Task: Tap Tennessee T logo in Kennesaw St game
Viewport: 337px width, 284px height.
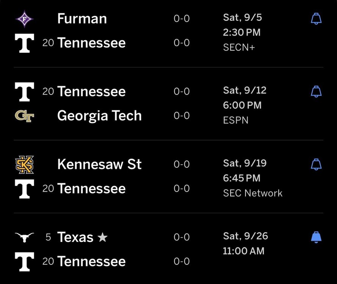Action: point(25,189)
